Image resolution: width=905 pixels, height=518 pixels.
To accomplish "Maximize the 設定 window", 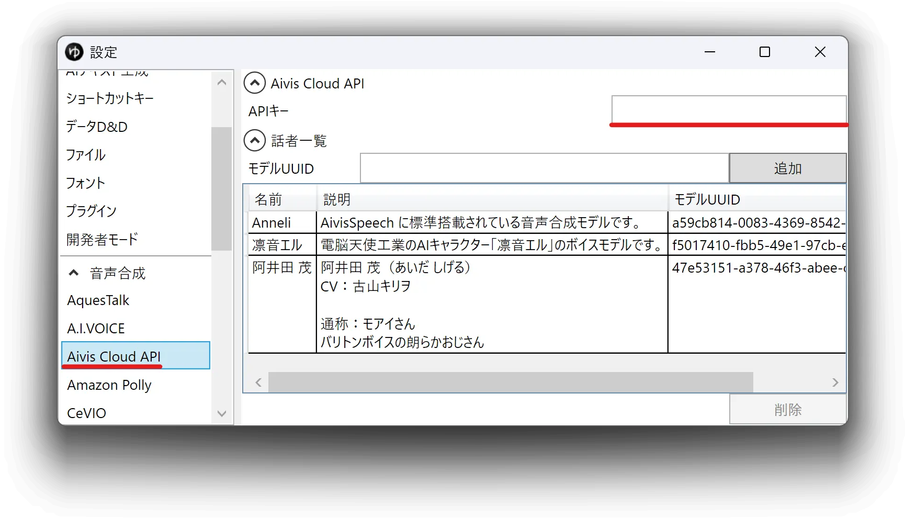I will pos(765,52).
